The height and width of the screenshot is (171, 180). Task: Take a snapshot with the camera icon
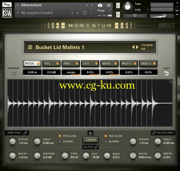coord(100,5)
